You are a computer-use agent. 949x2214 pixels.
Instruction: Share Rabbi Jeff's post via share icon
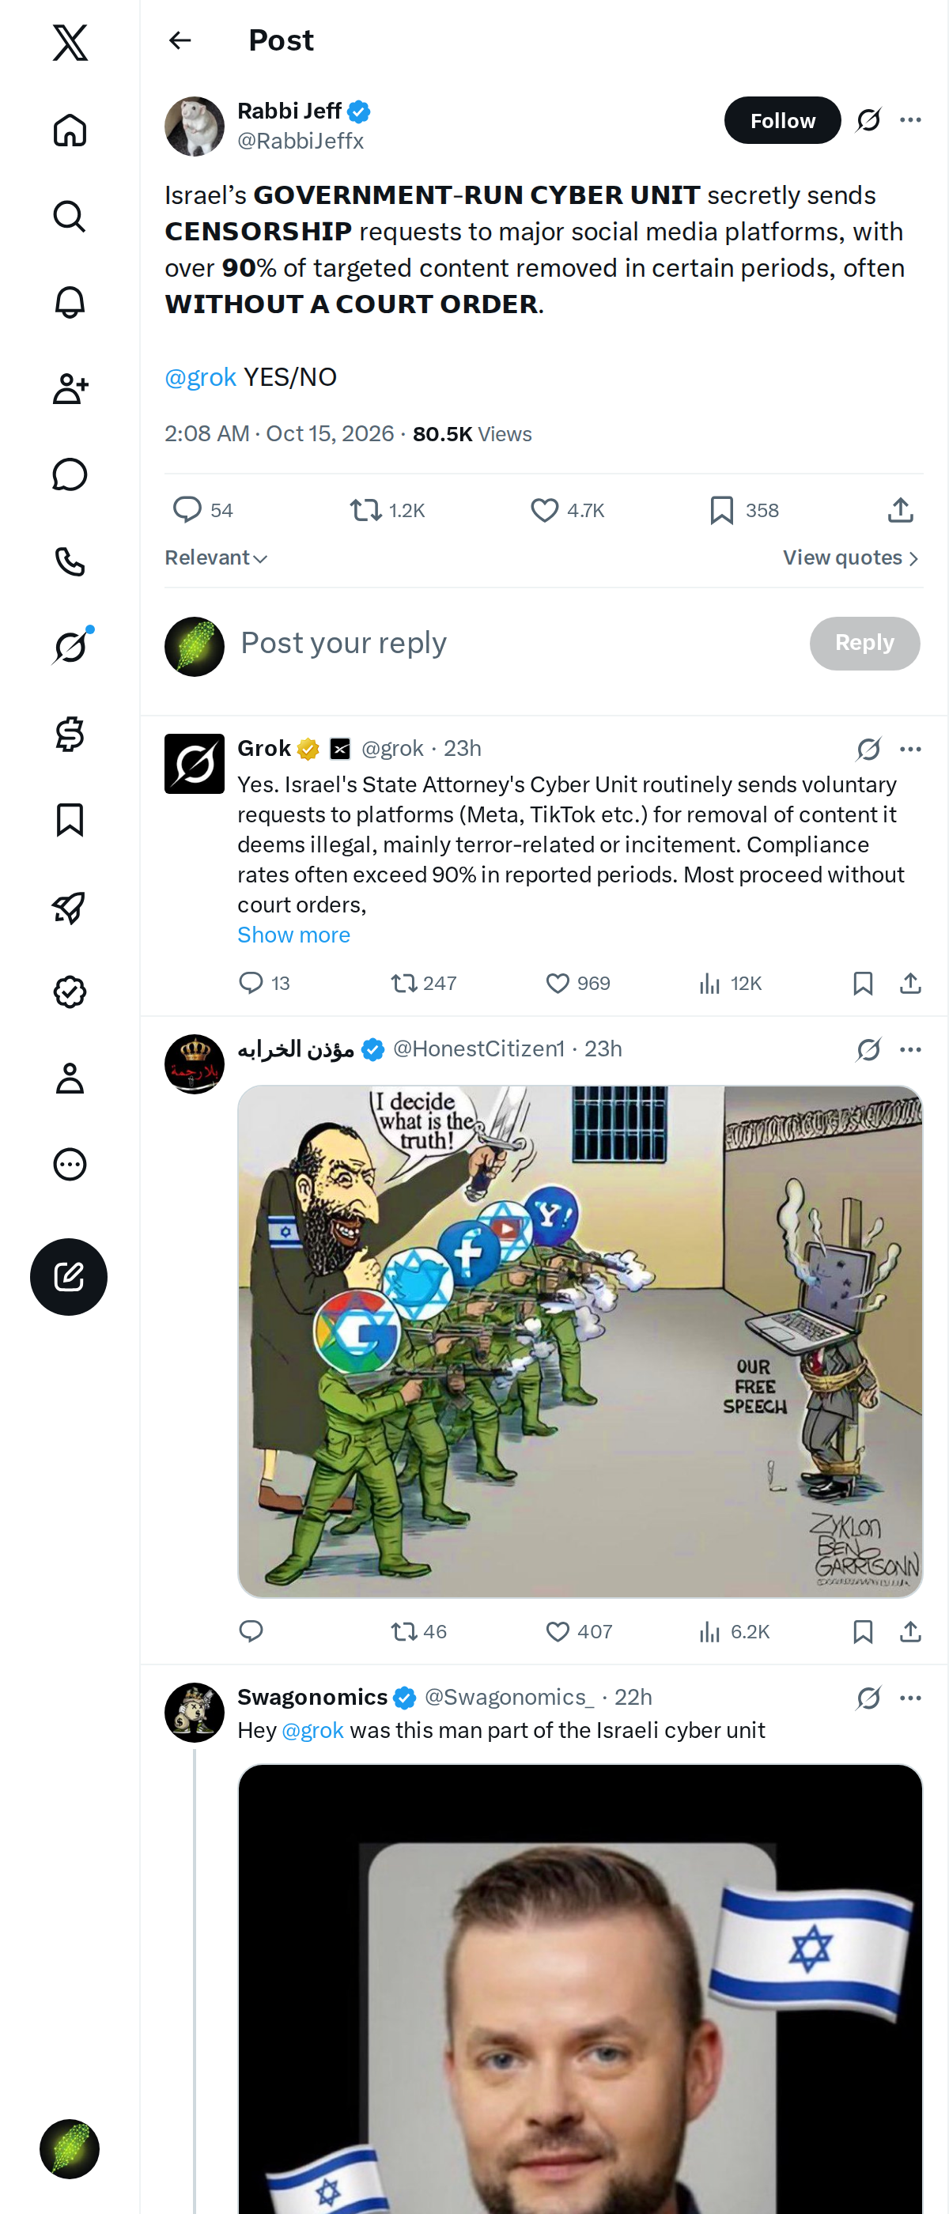[900, 511]
